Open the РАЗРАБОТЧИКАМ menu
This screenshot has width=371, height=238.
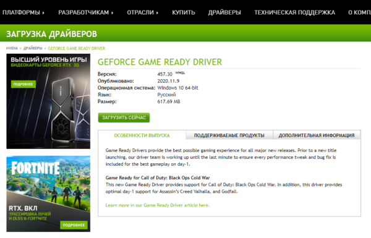[86, 12]
